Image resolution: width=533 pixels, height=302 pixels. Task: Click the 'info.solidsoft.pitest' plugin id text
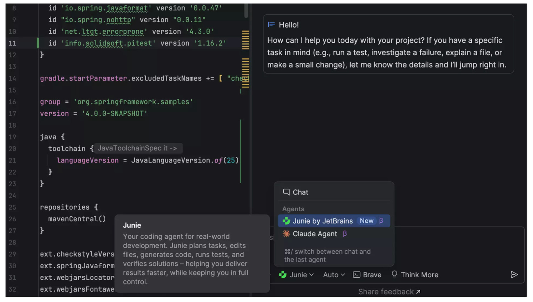click(x=109, y=43)
